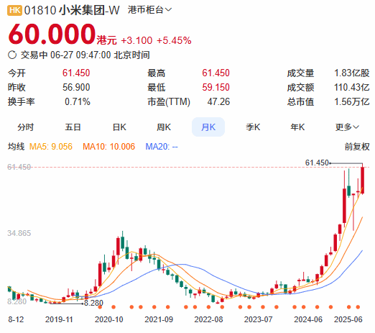Screen dimensions: 375x333
Task: Click the 成交额 value 110.43亿
Action: coord(352,87)
